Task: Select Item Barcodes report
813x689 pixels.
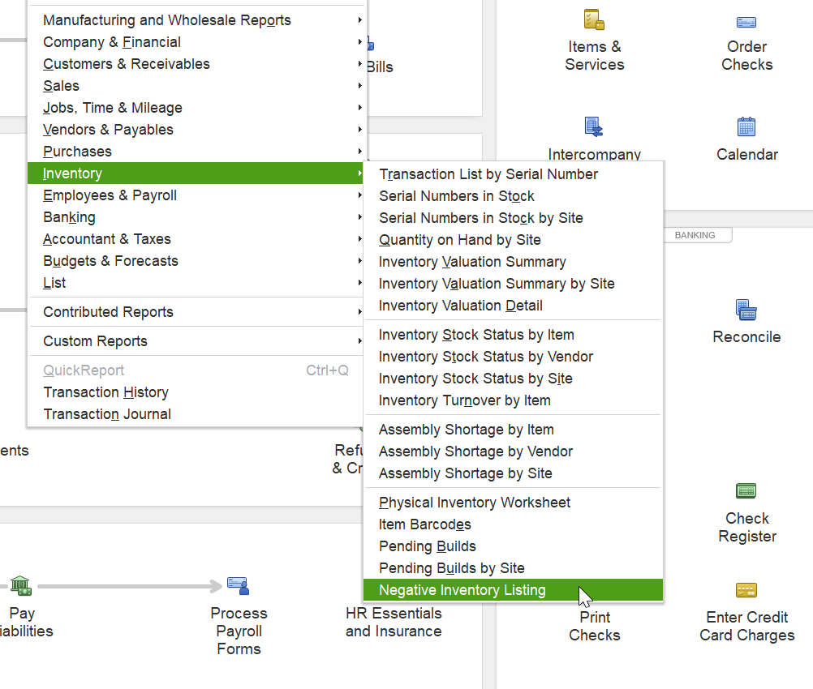Action: (514, 524)
